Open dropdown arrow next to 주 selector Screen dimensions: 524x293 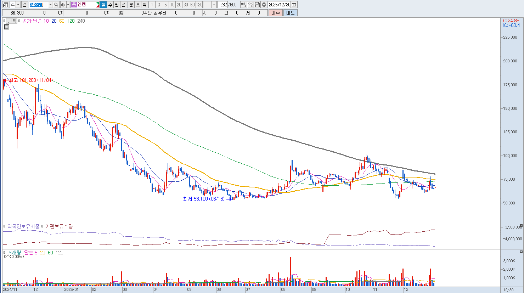(18, 5)
